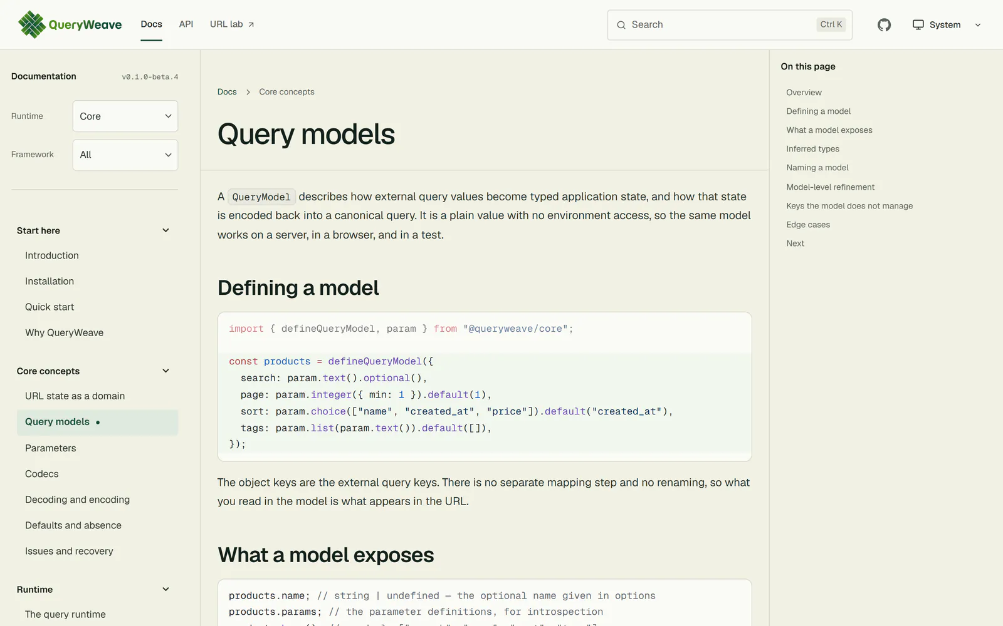Viewport: 1003px width, 626px height.
Task: Open the GitHub repository icon
Action: [x=884, y=24]
